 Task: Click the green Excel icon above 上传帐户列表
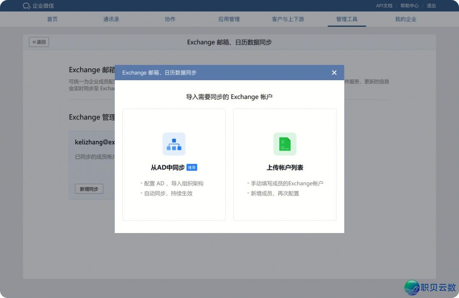click(x=285, y=144)
